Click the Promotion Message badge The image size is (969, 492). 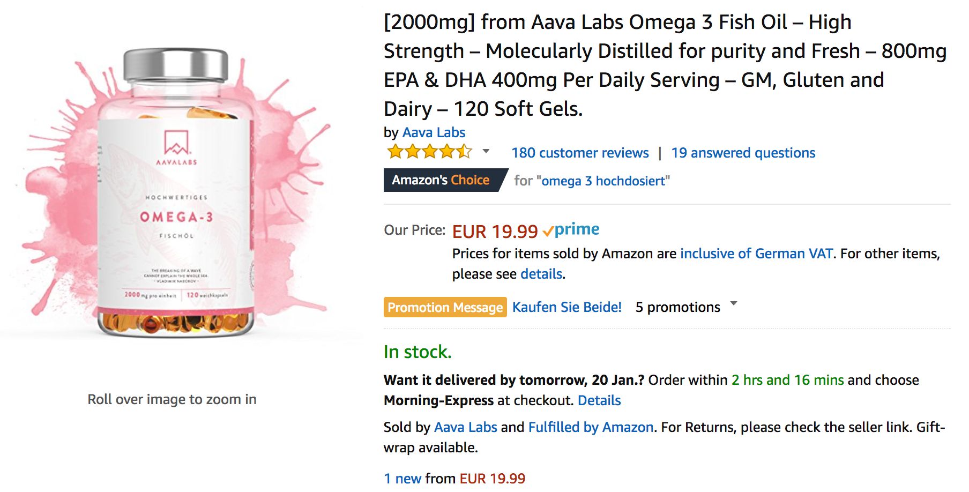(445, 307)
